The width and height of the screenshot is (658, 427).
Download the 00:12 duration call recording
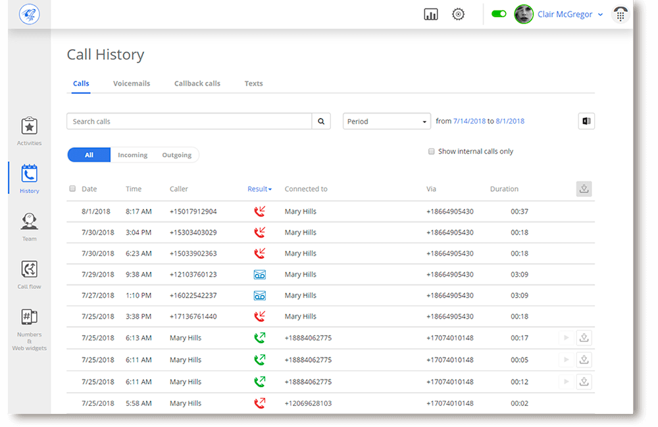coord(584,382)
